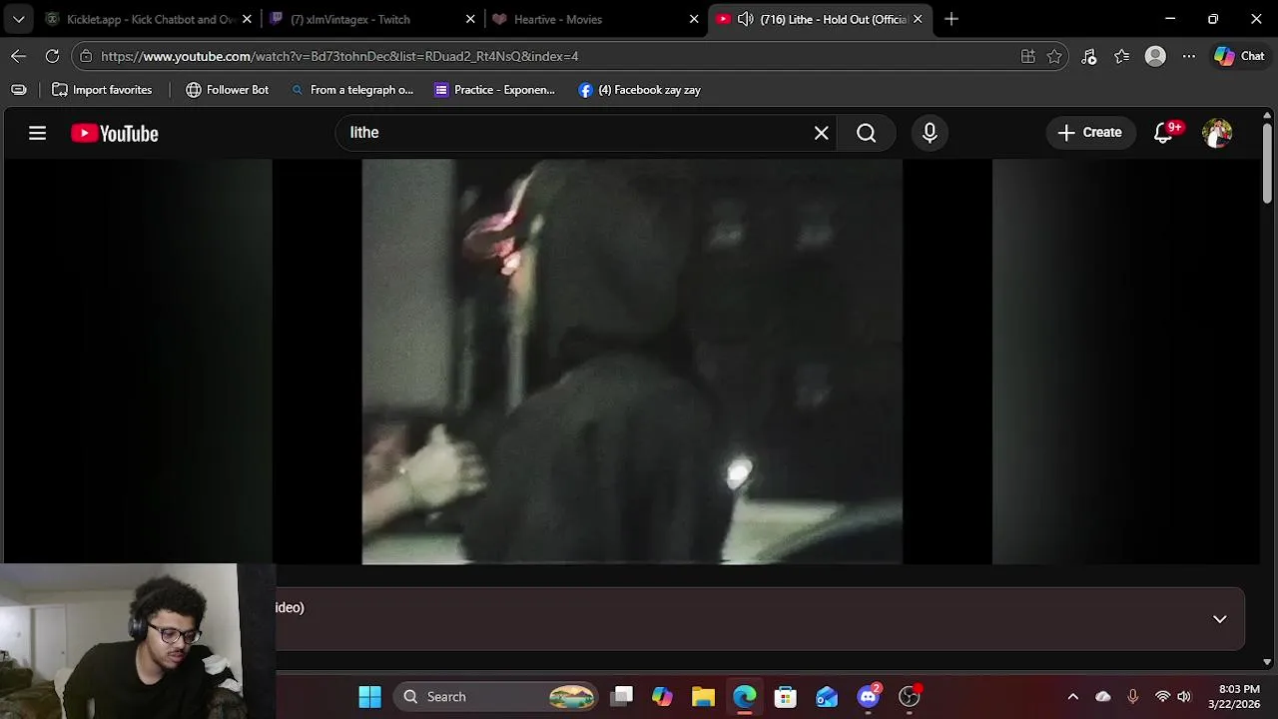The width and height of the screenshot is (1278, 719).
Task: Click the address bar URL
Action: tap(339, 57)
